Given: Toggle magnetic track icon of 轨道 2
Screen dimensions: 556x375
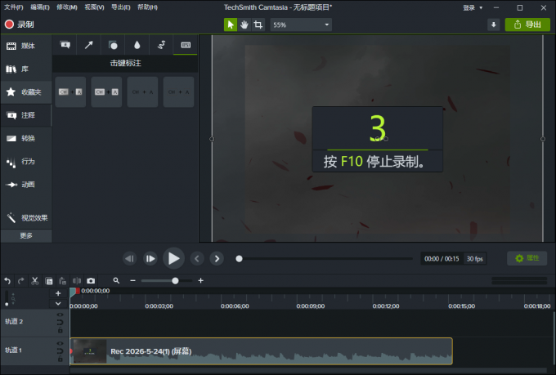Looking at the screenshot, I should [x=60, y=323].
